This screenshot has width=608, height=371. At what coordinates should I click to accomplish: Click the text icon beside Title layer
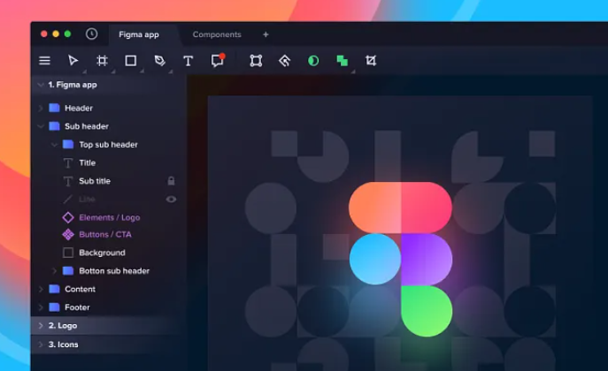68,163
